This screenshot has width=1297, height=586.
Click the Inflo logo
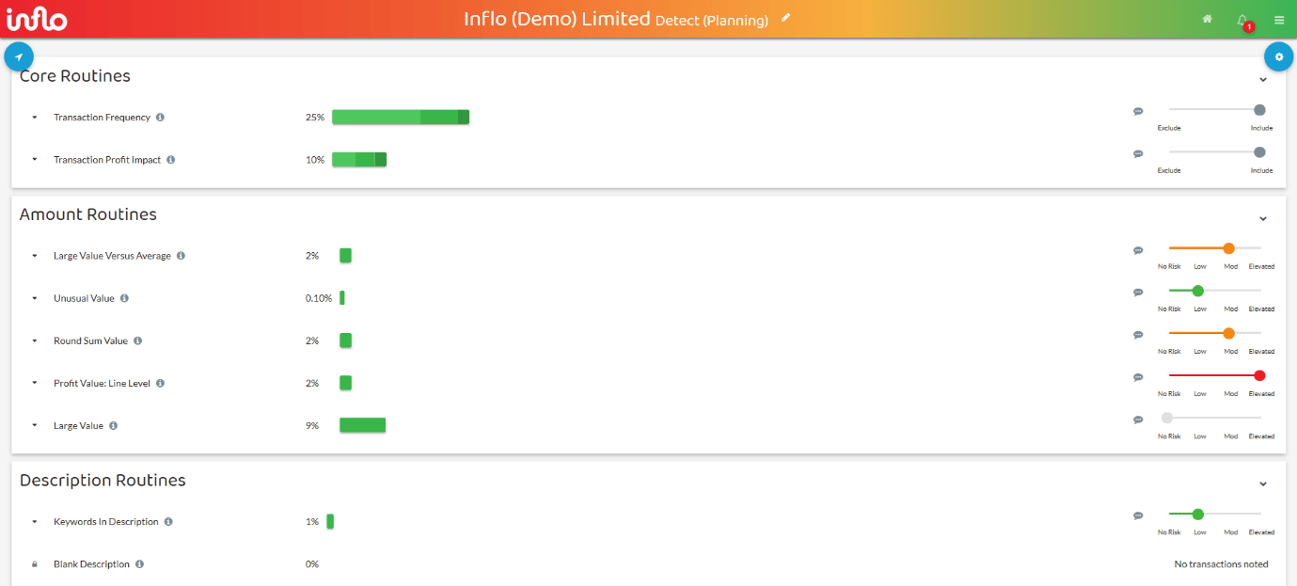[37, 19]
